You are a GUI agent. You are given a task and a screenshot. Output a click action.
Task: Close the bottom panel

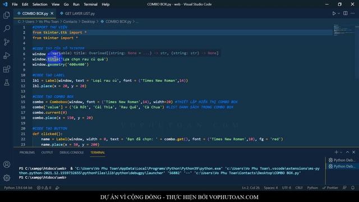click(354, 152)
